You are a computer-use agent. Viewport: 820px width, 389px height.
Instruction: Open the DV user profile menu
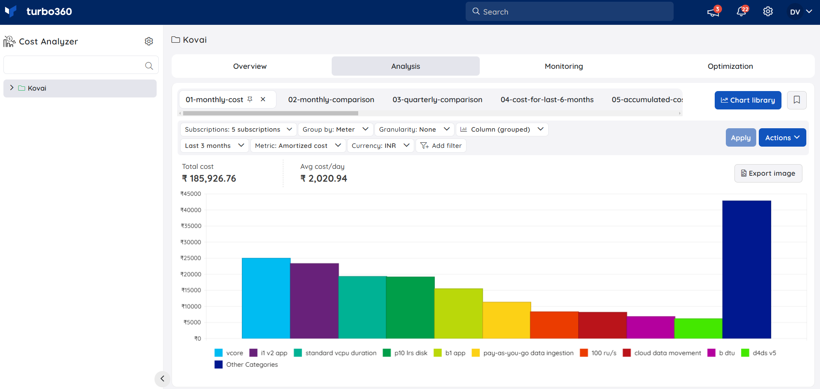[801, 12]
